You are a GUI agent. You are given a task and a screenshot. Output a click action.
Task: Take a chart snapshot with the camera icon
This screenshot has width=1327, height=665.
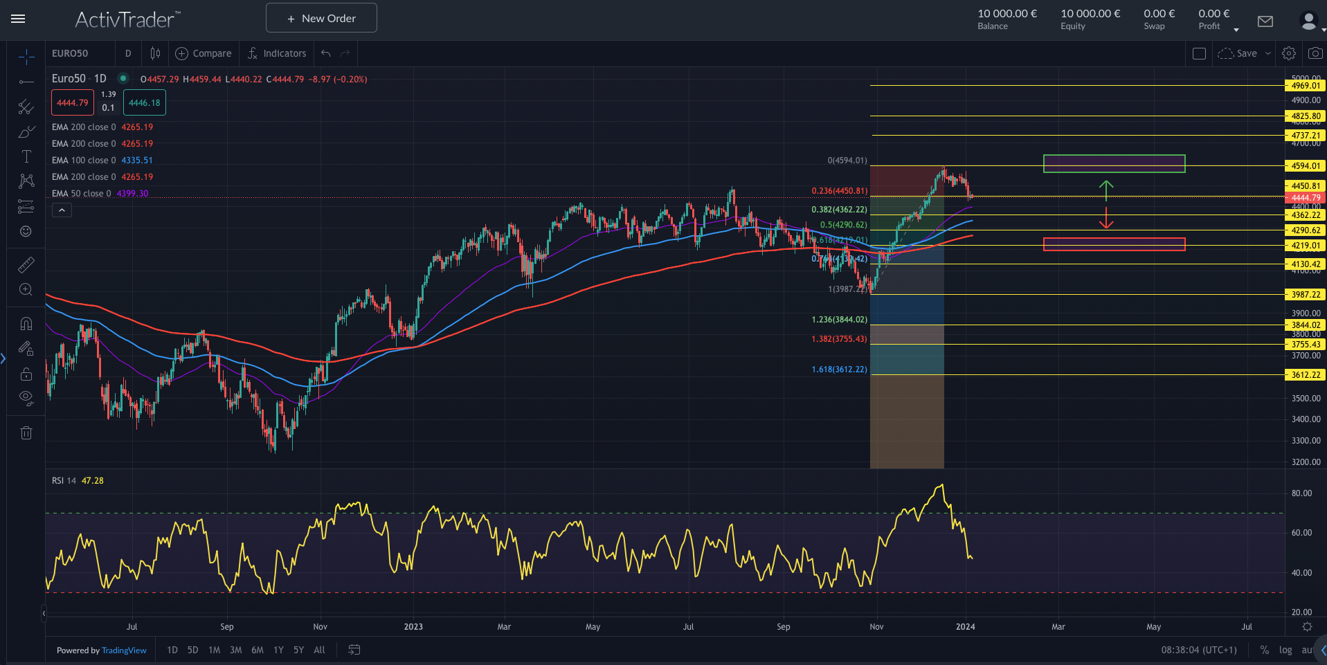coord(1315,53)
